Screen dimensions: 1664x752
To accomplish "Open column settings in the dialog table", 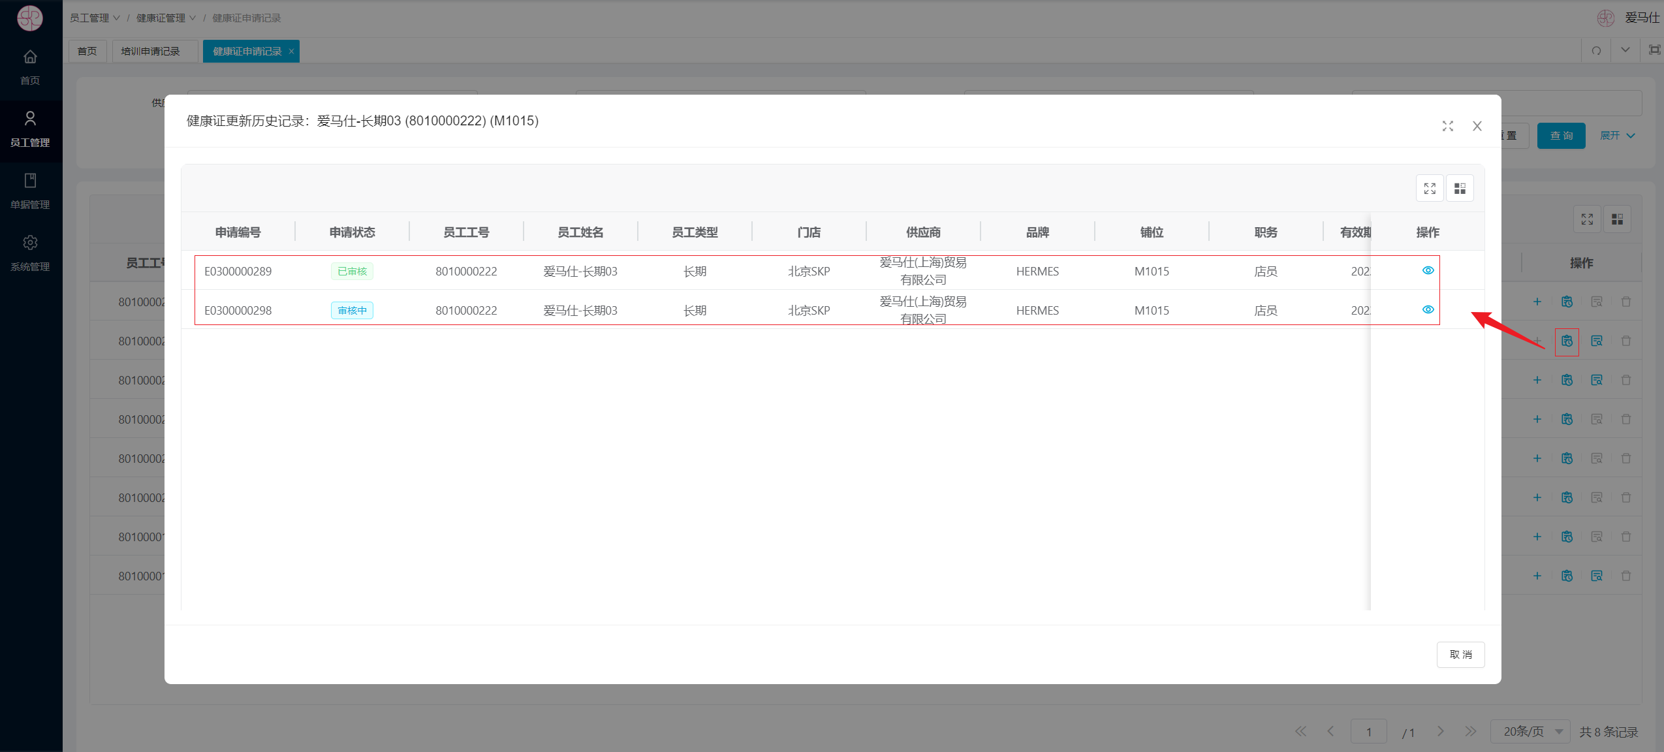I will click(x=1460, y=189).
